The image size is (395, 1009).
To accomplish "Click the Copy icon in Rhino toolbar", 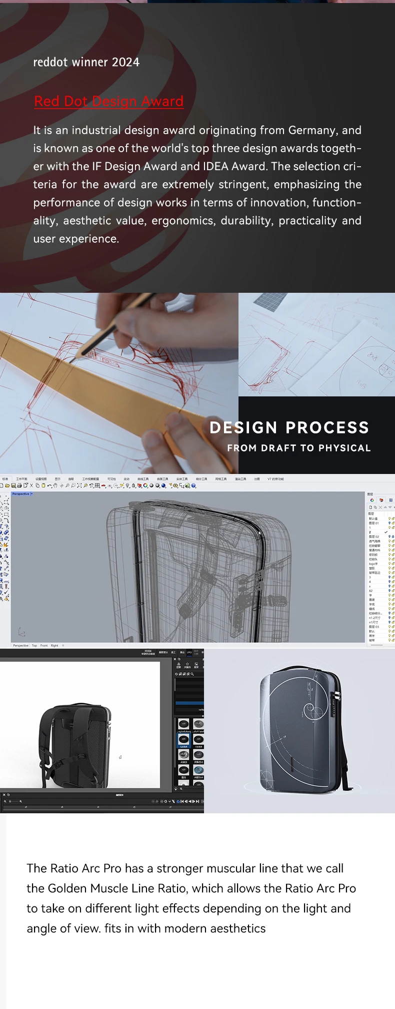I will click(37, 485).
